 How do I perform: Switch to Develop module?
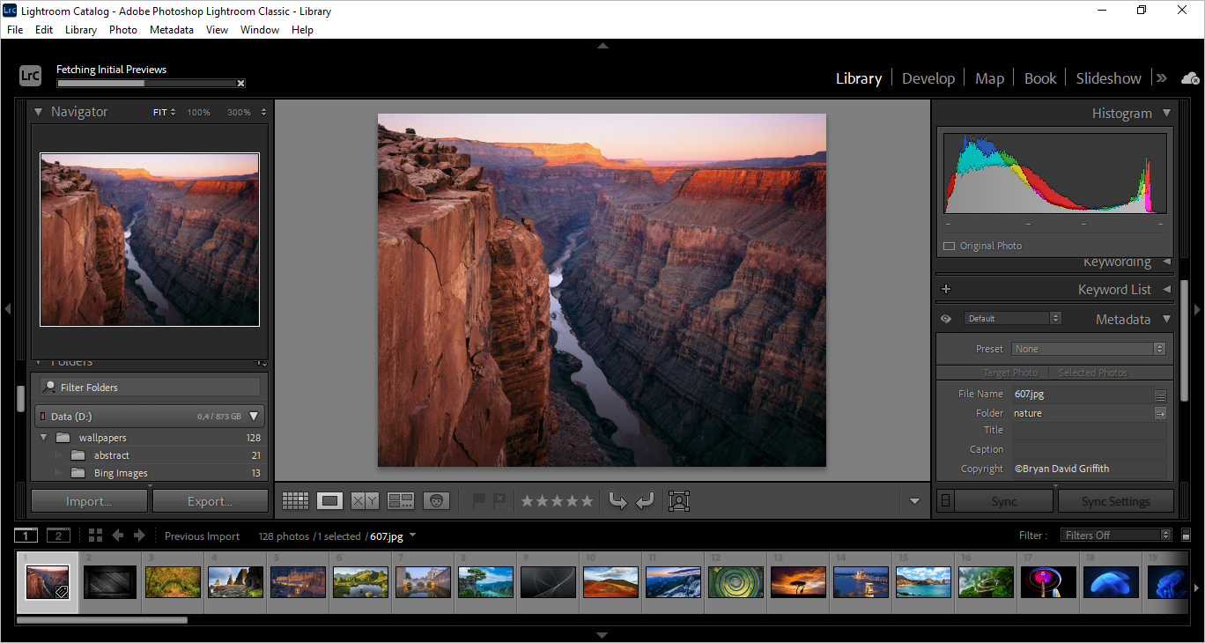point(928,78)
